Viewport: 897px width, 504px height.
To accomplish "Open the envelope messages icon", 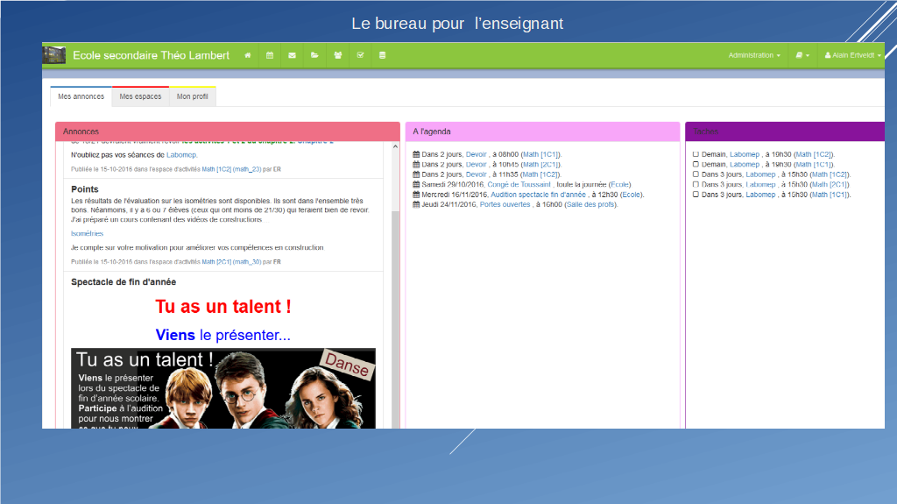I will 293,55.
